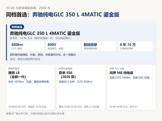Open the 蔚来 ES6（2026 款）card title
The height and width of the screenshot is (121, 162).
click(67, 75)
